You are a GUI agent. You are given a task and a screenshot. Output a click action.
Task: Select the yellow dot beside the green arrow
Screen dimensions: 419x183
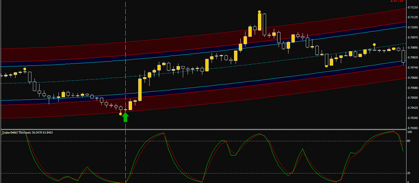point(121,114)
